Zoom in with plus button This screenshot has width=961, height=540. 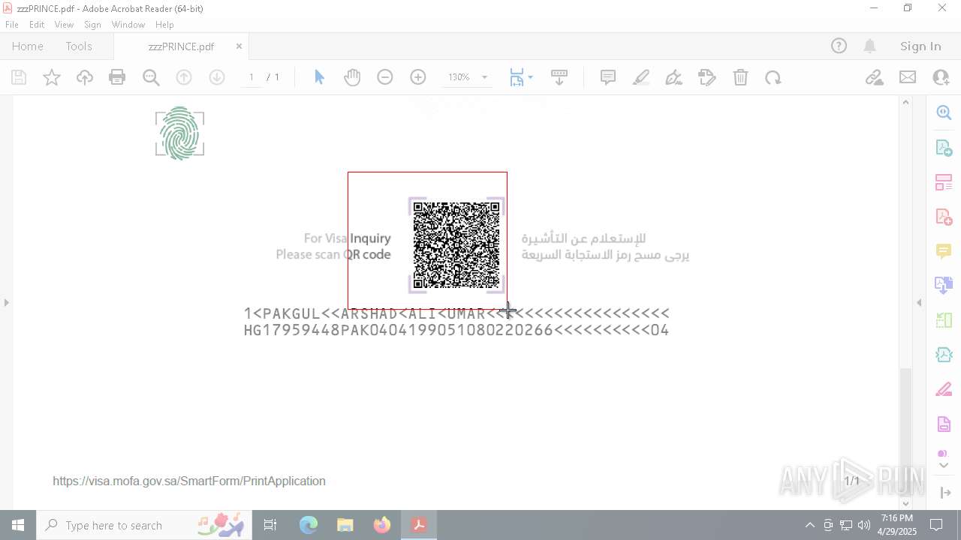418,77
